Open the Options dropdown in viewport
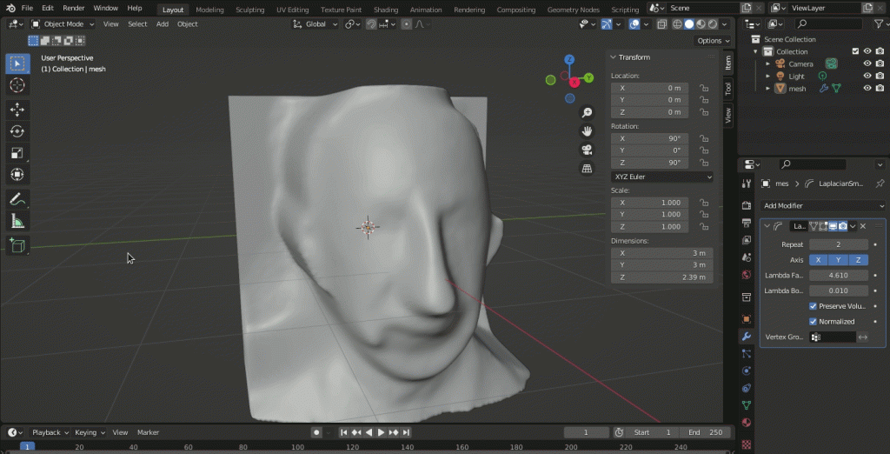Image resolution: width=890 pixels, height=454 pixels. point(714,40)
